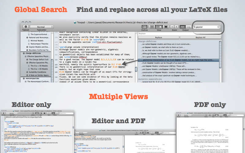
Task: Select Effective Spacetime Physic... outline item
Action: click(39, 56)
